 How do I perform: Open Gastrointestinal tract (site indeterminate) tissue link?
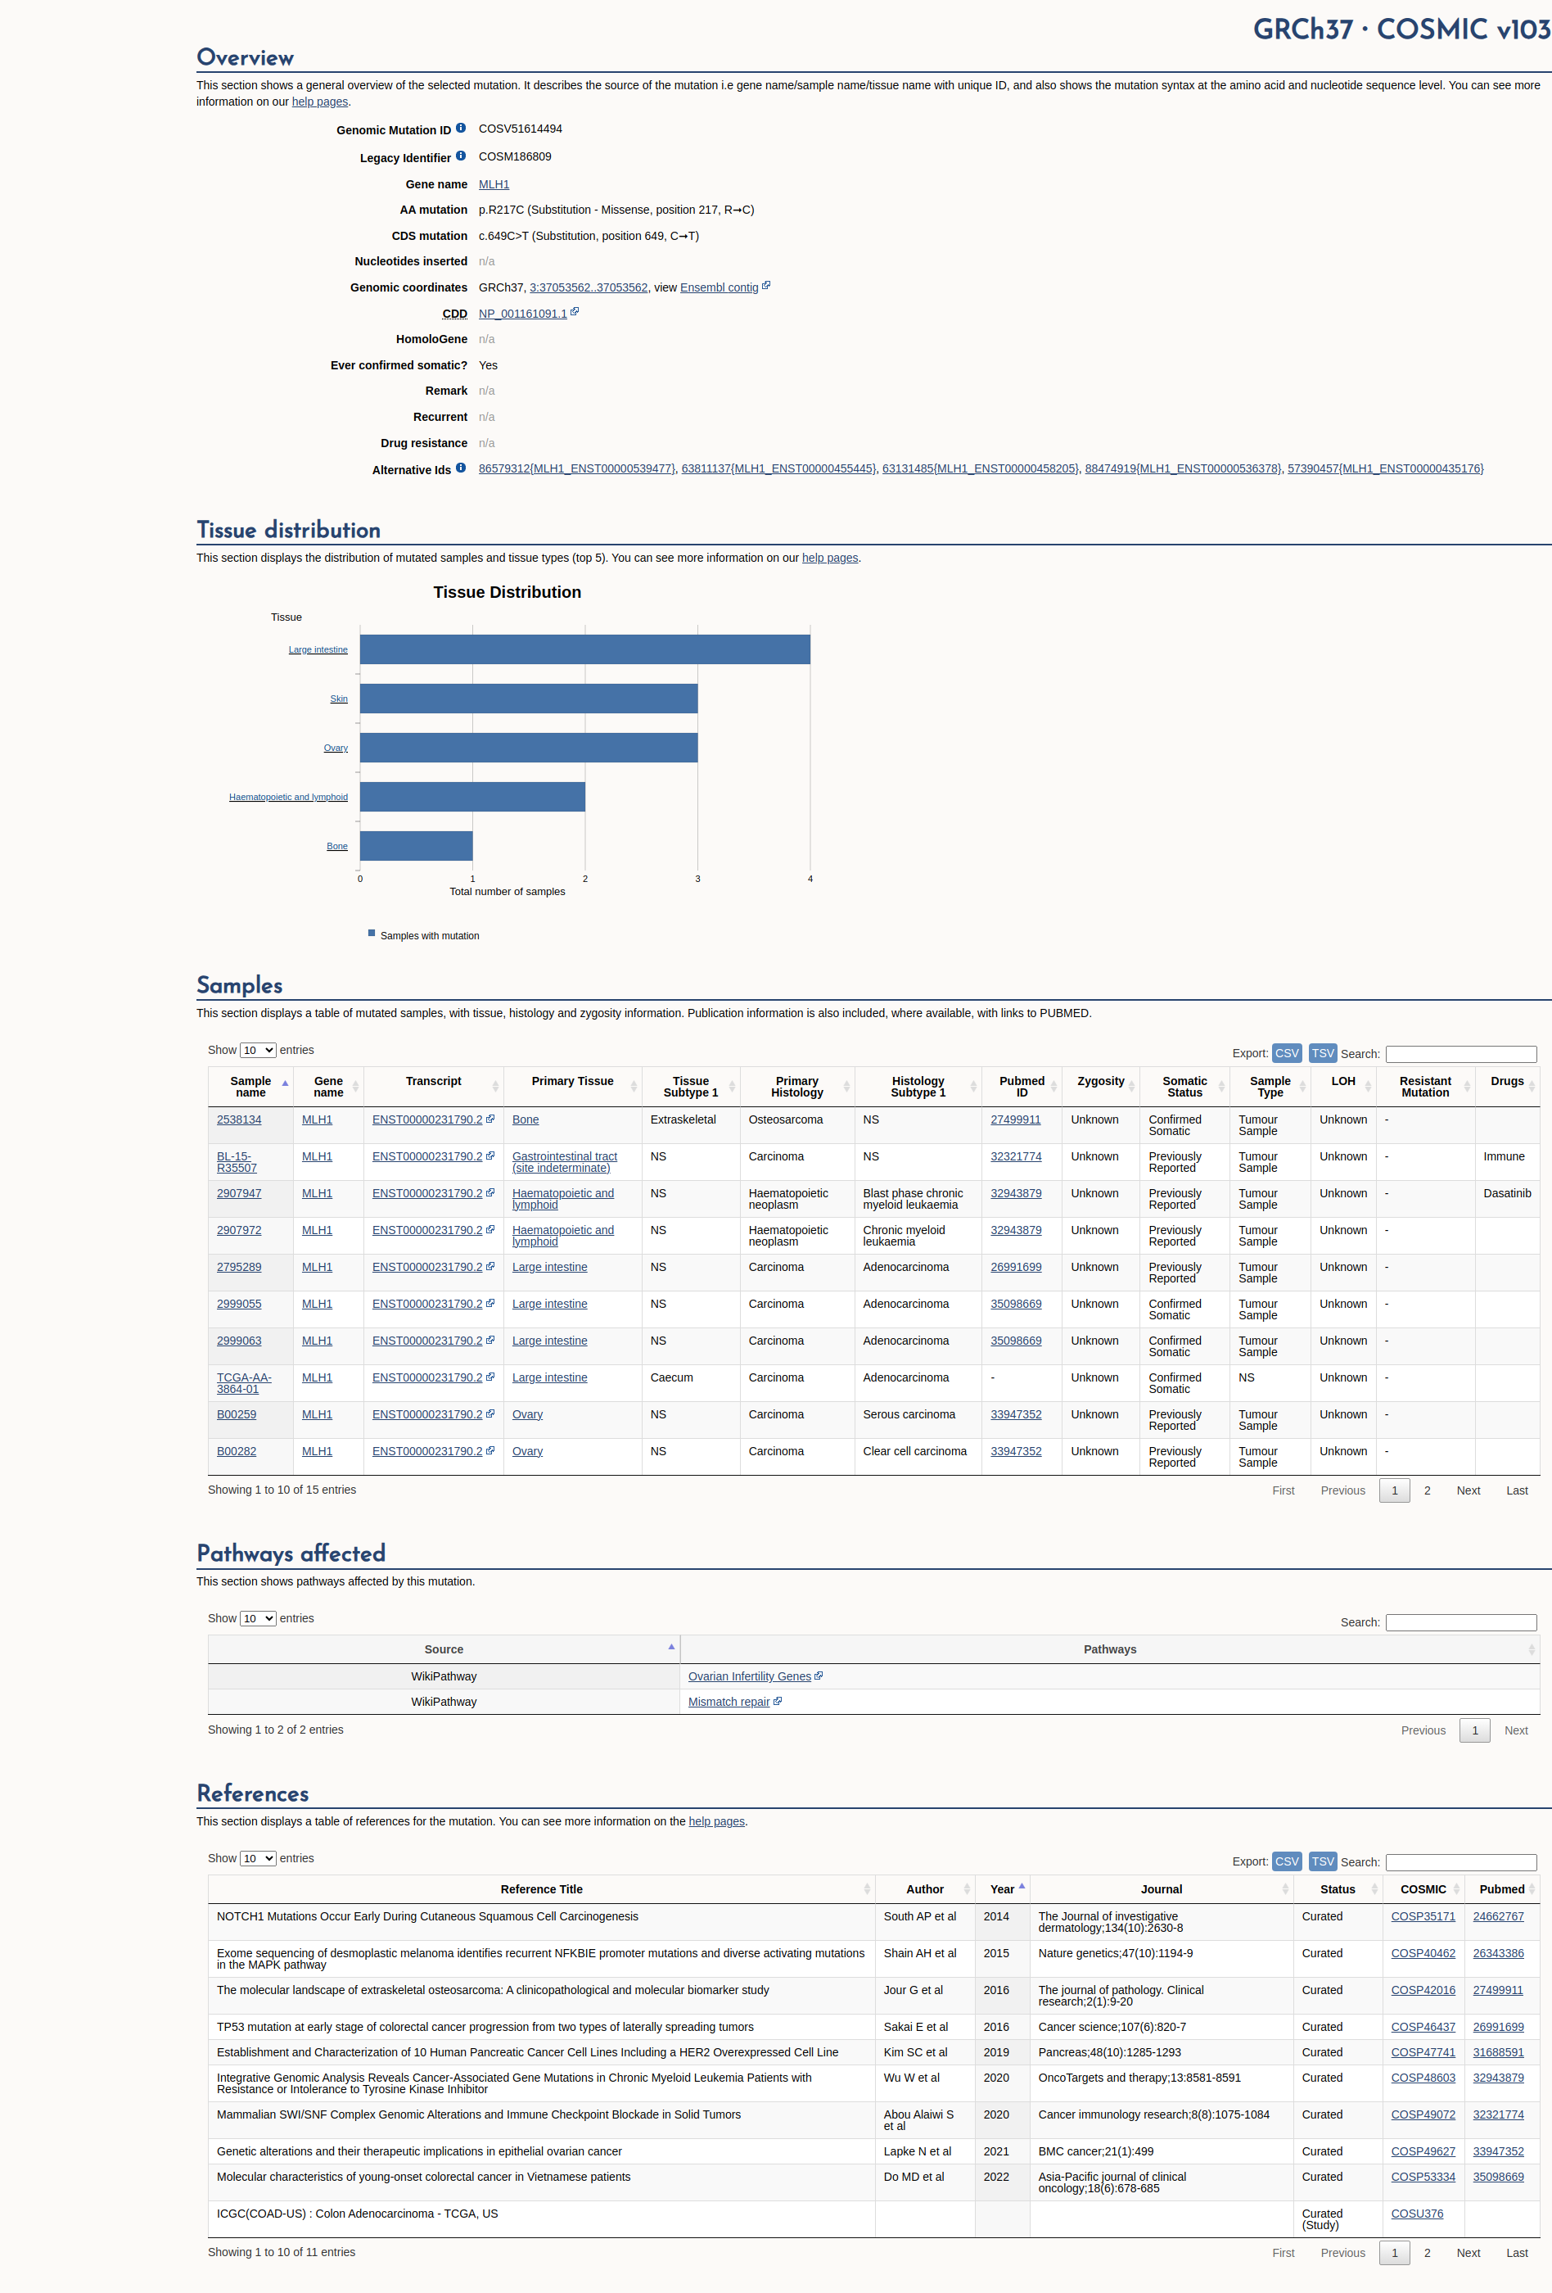click(x=564, y=1161)
